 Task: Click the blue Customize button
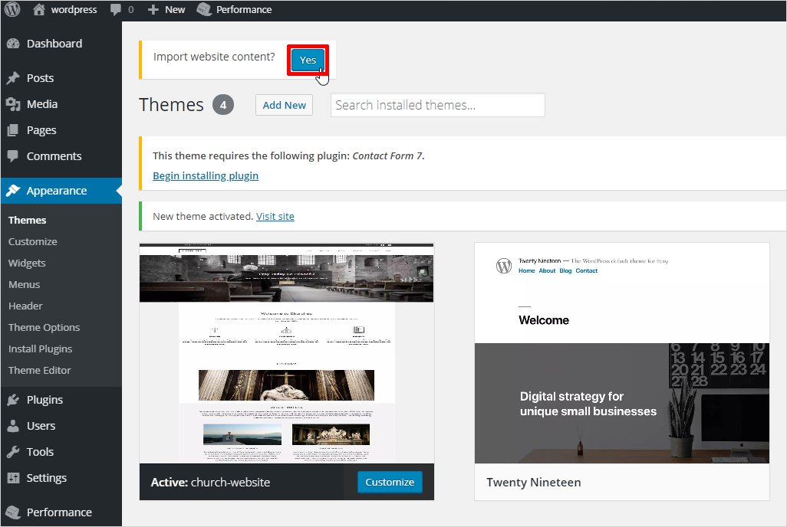[390, 482]
